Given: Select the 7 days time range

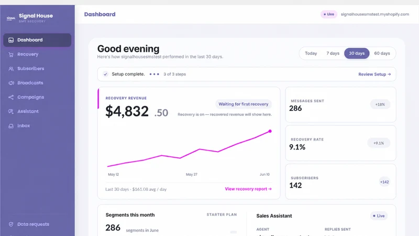Looking at the screenshot, I should point(333,53).
